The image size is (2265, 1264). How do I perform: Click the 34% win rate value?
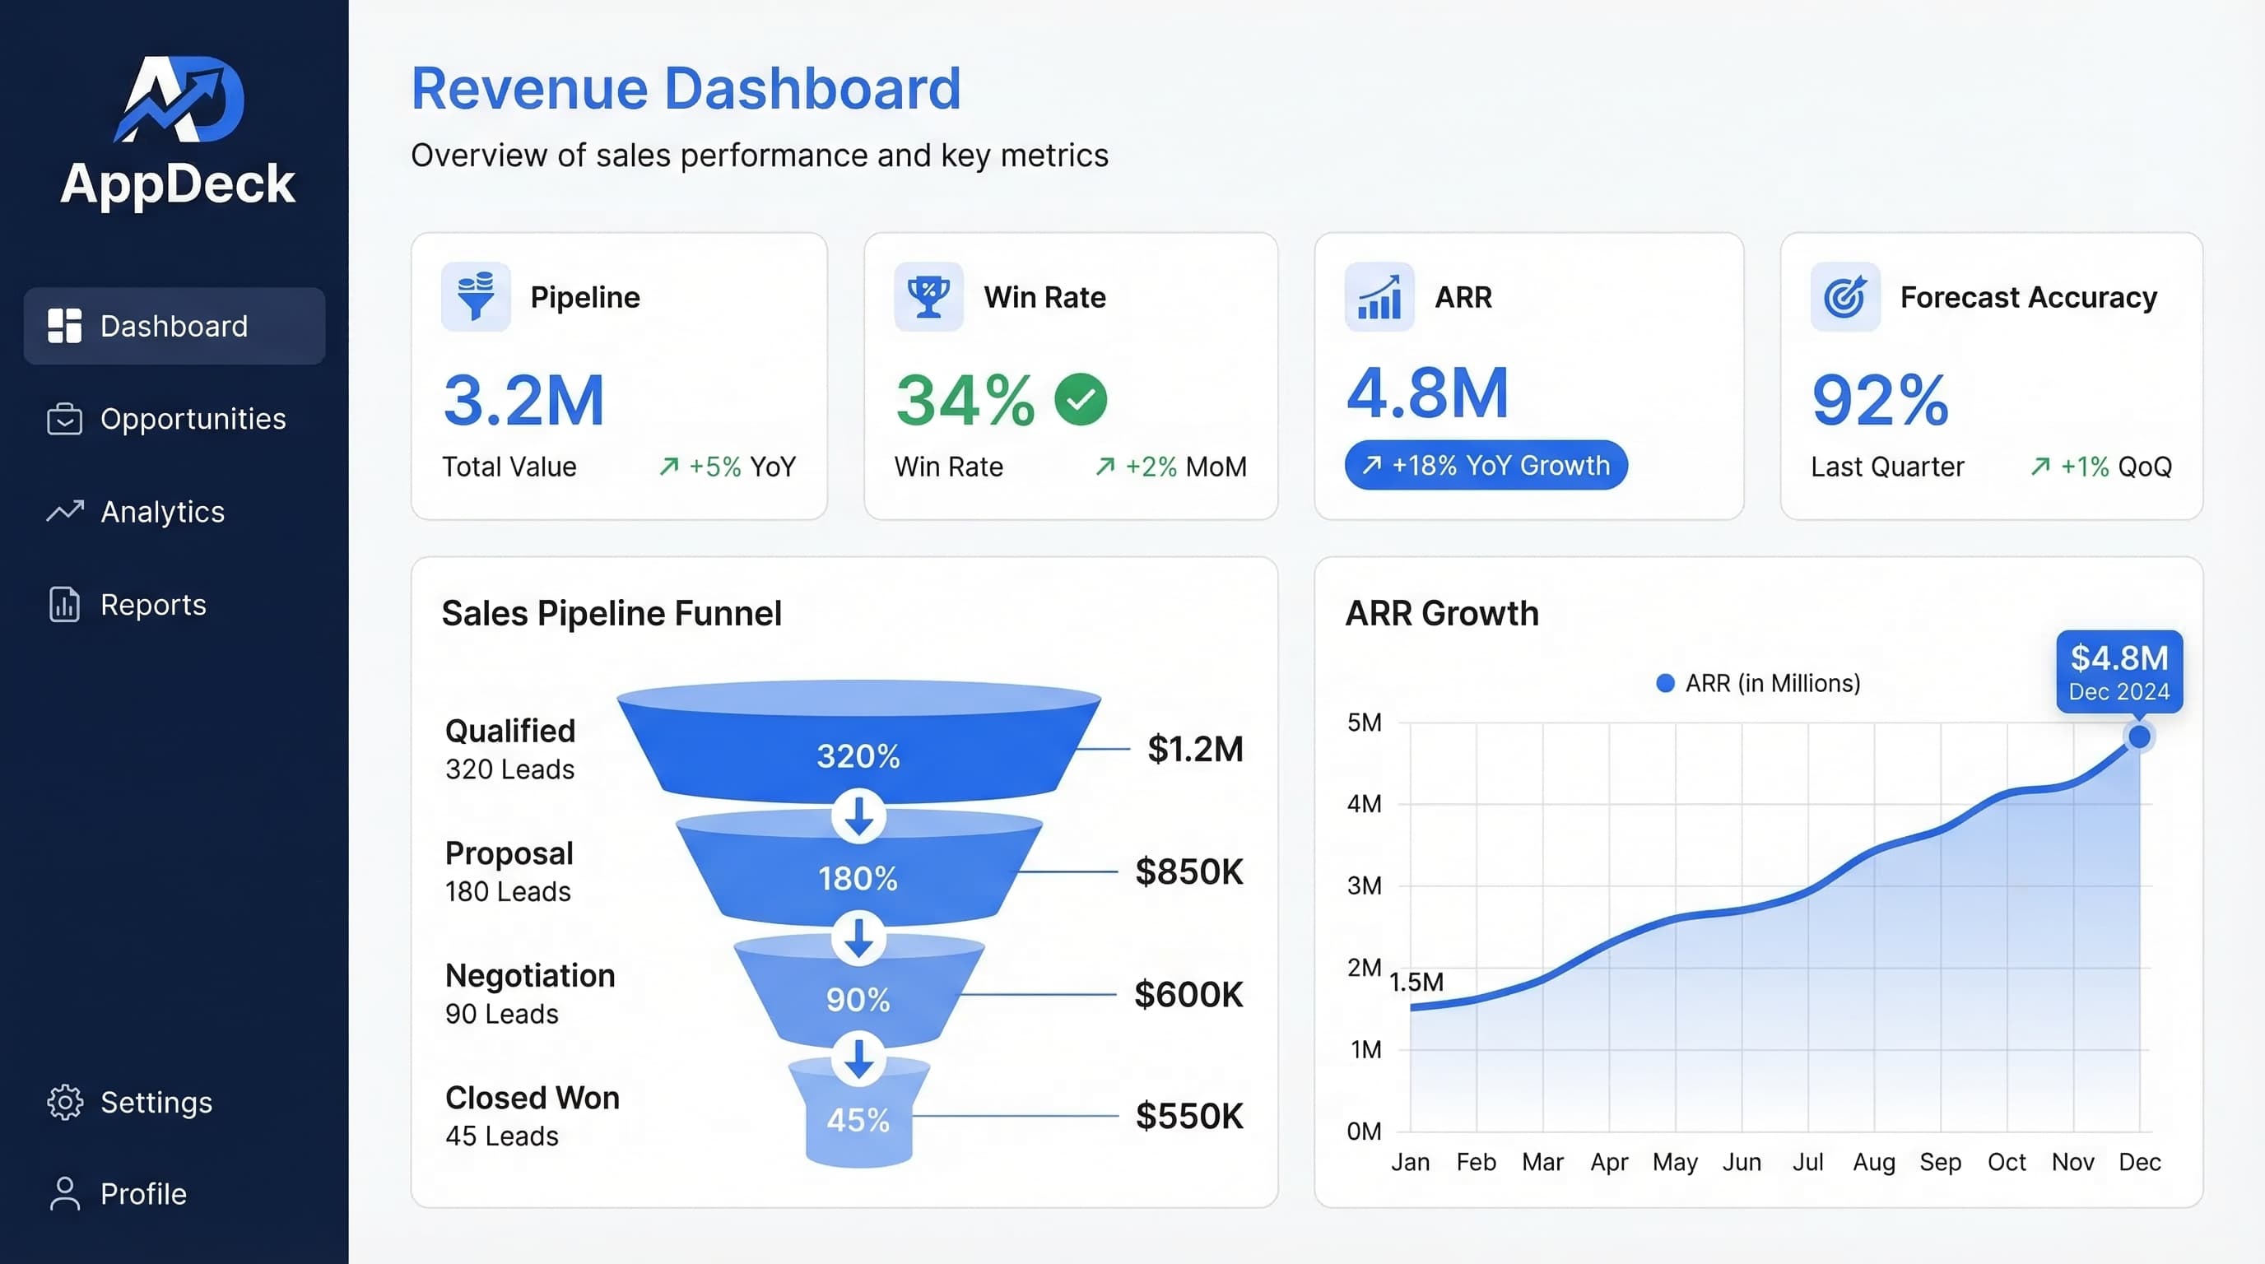(965, 401)
